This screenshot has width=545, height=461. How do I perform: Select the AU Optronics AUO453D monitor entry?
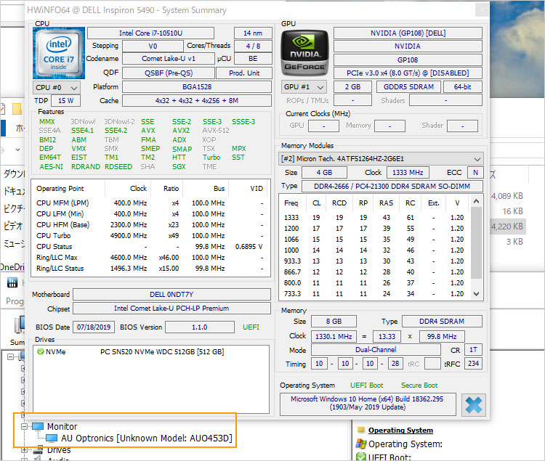[147, 438]
